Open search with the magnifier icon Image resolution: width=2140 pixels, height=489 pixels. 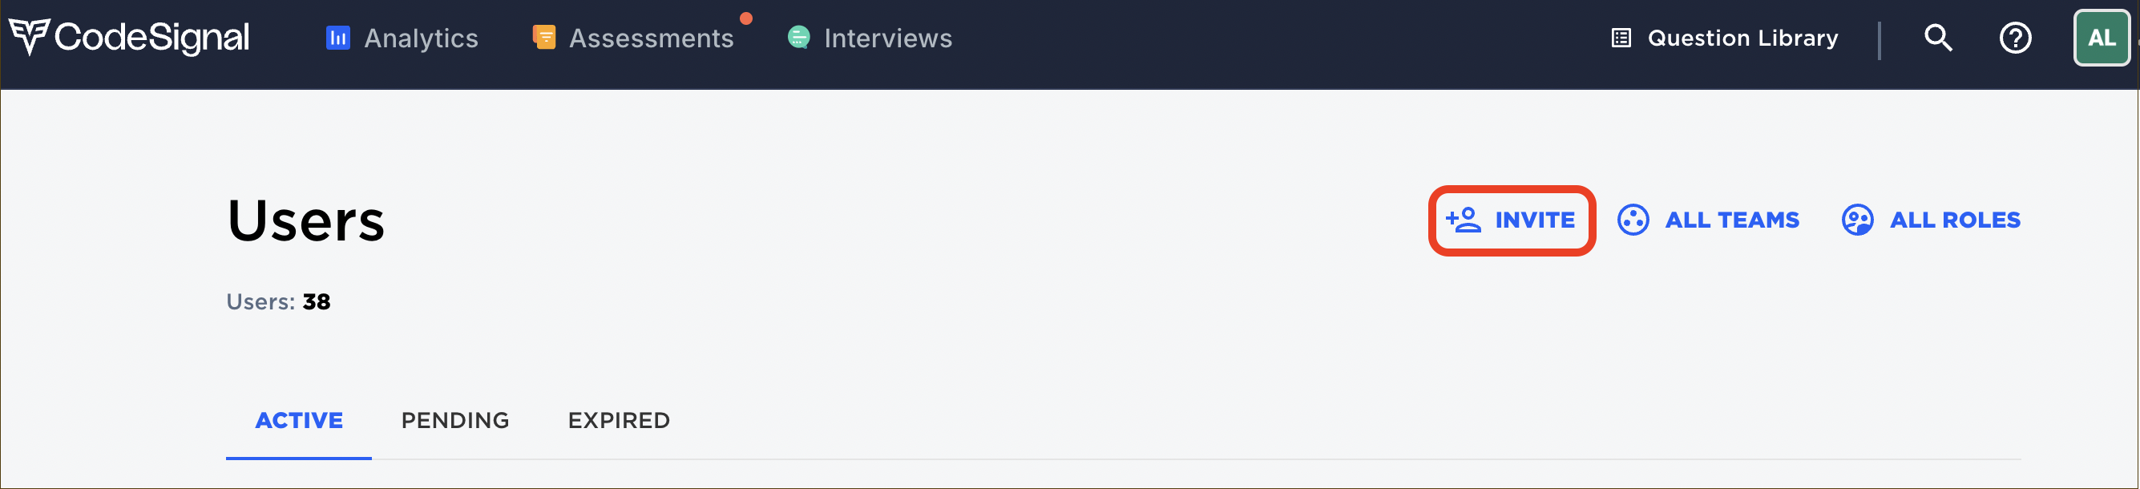(1938, 38)
